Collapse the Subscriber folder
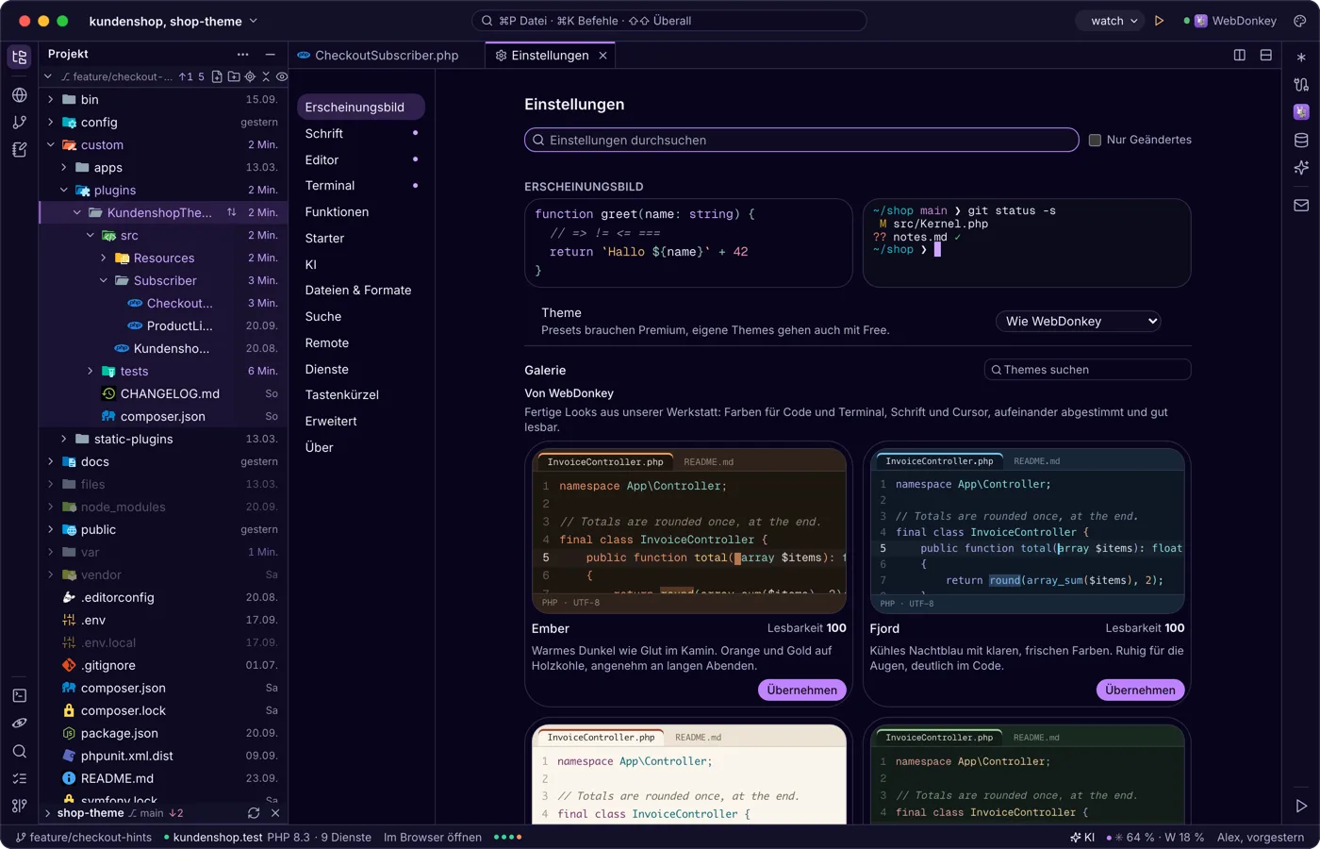This screenshot has height=849, width=1320. point(104,280)
